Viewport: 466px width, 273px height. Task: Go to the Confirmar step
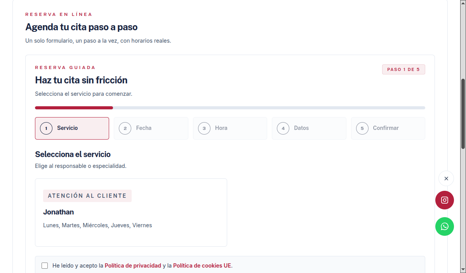388,128
